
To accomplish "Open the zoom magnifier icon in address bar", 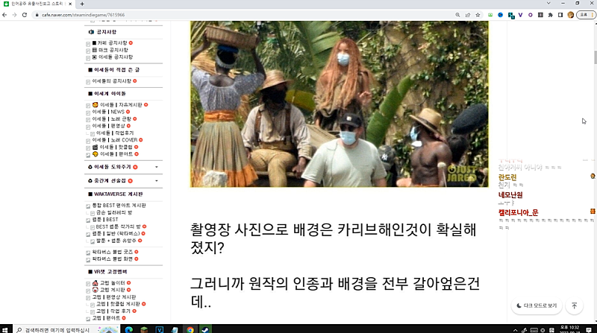I will (x=457, y=15).
